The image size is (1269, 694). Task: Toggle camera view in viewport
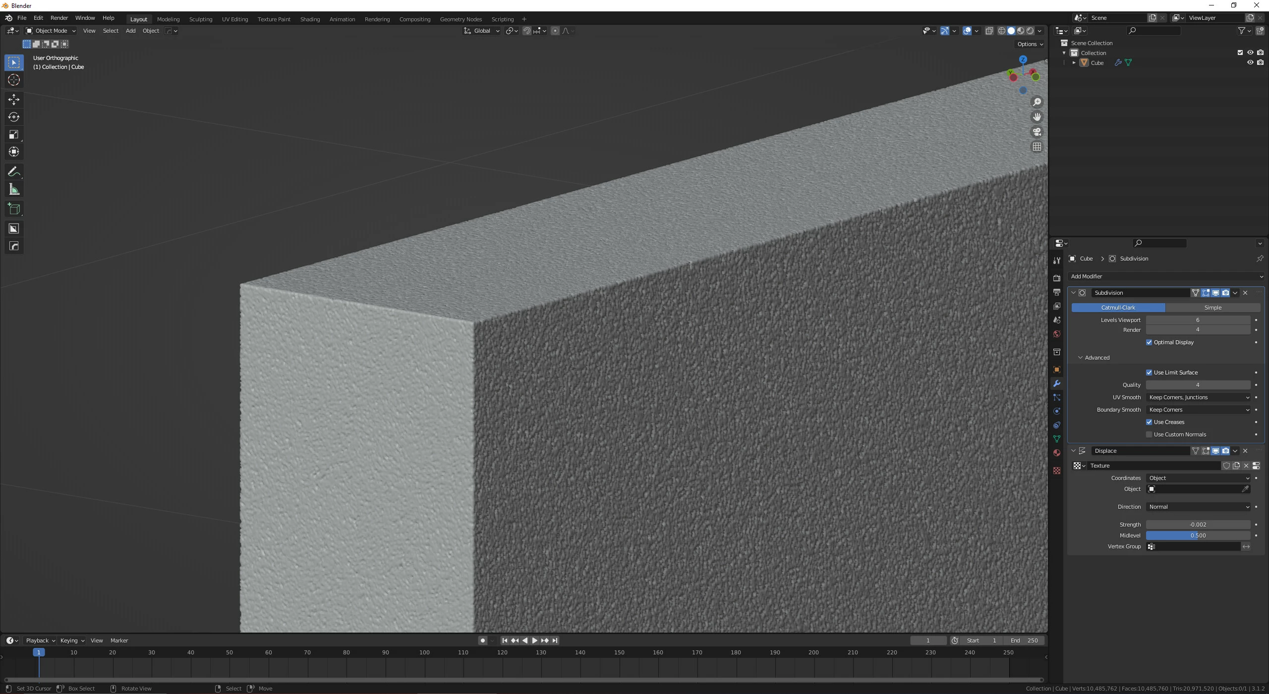[1037, 132]
